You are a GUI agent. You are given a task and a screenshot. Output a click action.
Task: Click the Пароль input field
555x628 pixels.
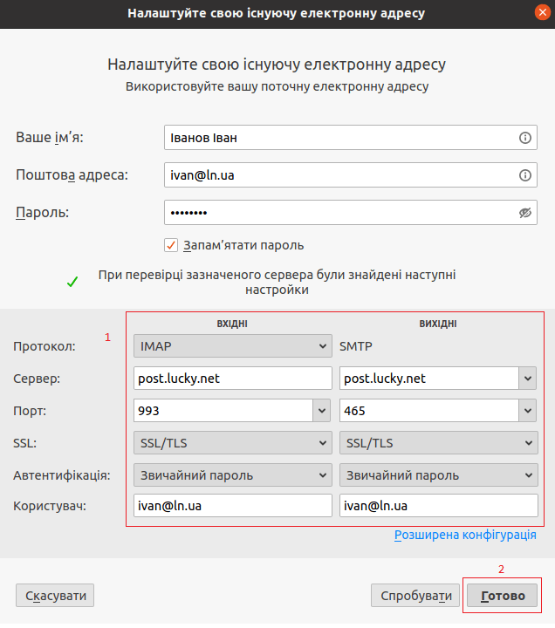[x=351, y=212]
